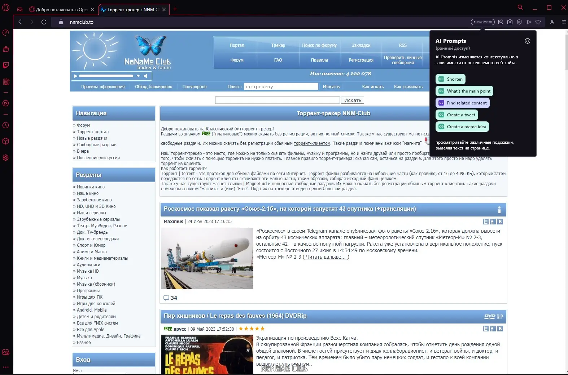Open the FAQ menu item
The image size is (568, 375).
[x=278, y=60]
